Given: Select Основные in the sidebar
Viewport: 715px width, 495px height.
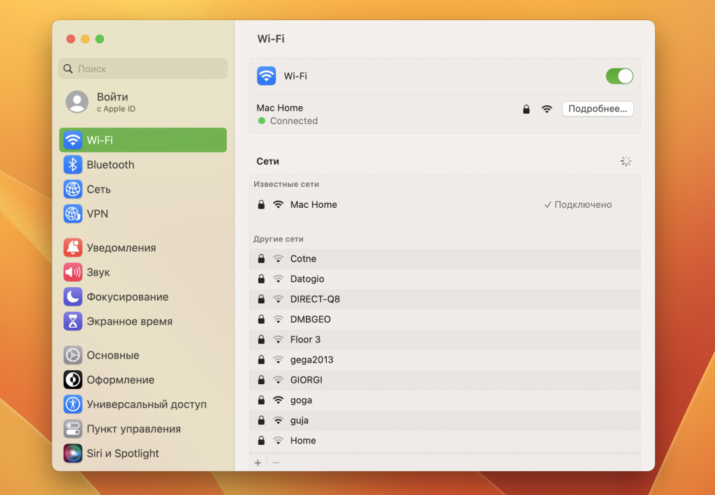Looking at the screenshot, I should coord(112,355).
